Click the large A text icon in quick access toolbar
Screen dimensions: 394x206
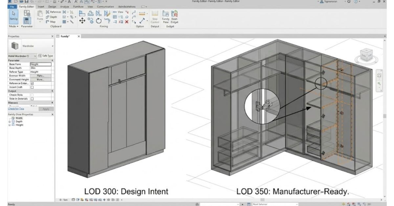point(69,2)
